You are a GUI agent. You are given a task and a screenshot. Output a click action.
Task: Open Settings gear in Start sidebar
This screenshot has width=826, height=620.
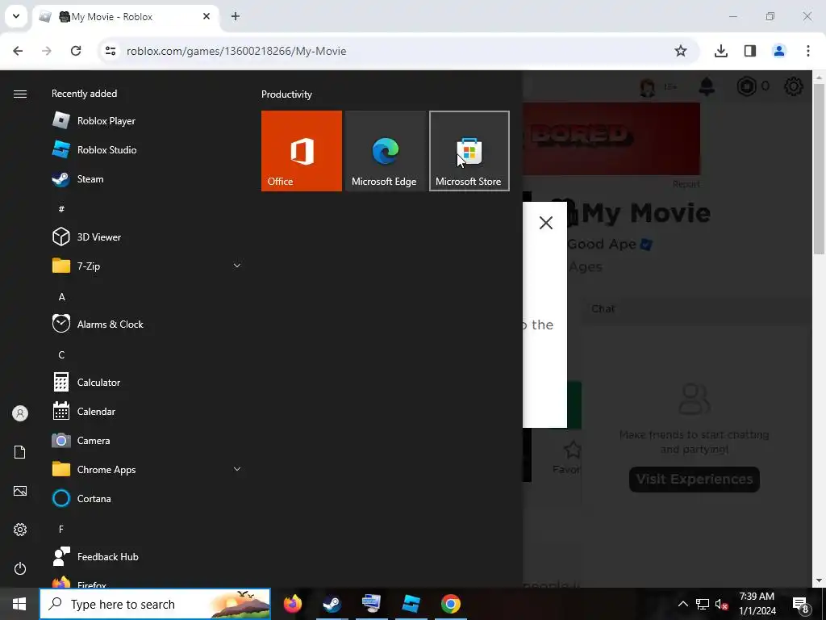pos(20,530)
